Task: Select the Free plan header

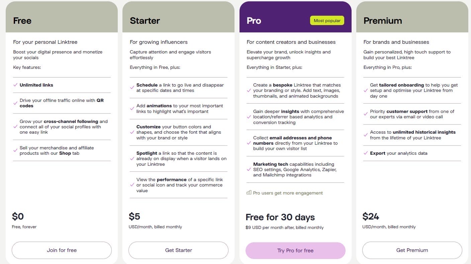Action: pyautogui.click(x=22, y=21)
